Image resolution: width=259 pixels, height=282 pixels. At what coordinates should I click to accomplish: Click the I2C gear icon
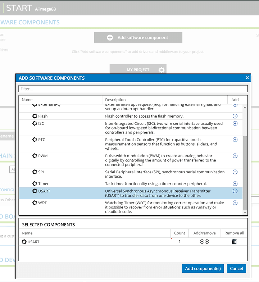[35, 123]
